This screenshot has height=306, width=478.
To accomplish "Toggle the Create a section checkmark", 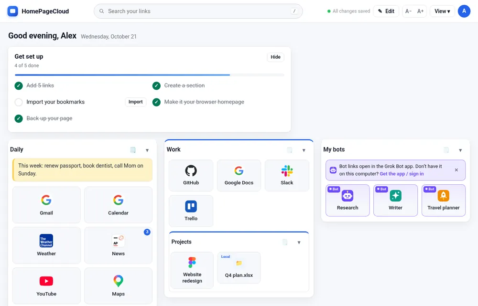I will (x=156, y=85).
